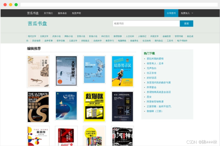
Task: Select the 哲学宗教 category
Action: pyautogui.click(x=61, y=41)
